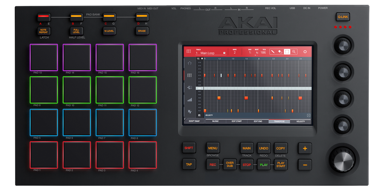Switch to pad bank A/E

44,17
